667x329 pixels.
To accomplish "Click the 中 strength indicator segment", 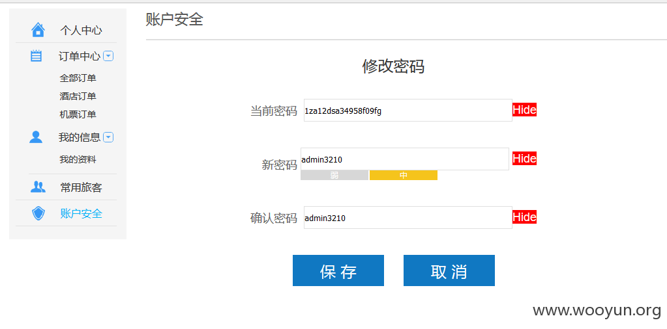I will tap(403, 176).
